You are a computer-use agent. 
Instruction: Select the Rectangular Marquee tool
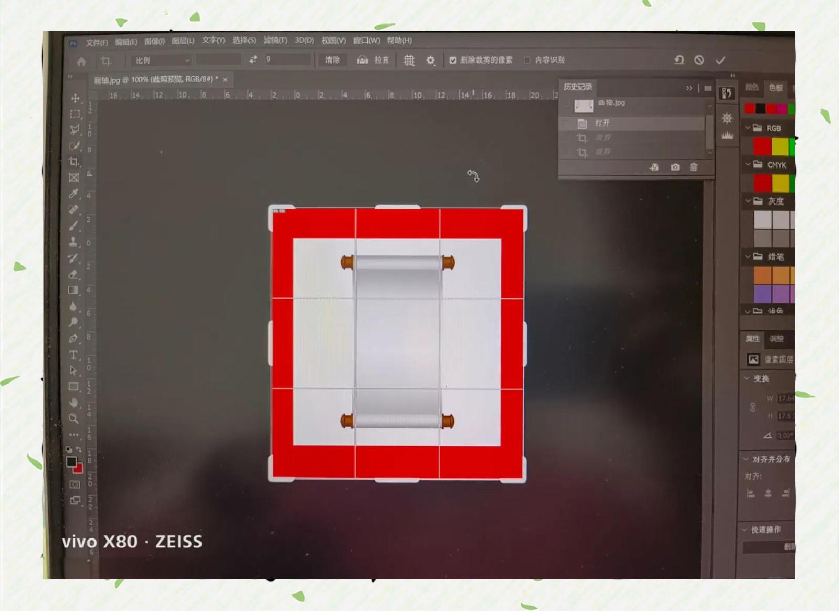tap(75, 114)
